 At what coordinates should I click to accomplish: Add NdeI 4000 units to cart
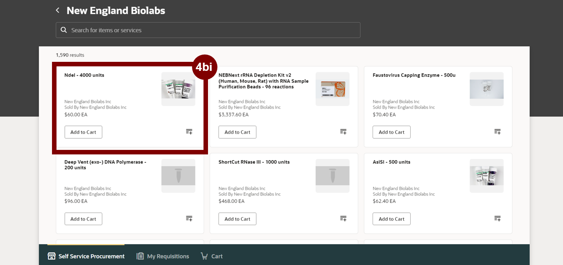coord(83,132)
